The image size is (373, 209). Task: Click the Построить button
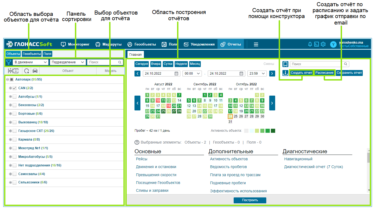point(250,200)
